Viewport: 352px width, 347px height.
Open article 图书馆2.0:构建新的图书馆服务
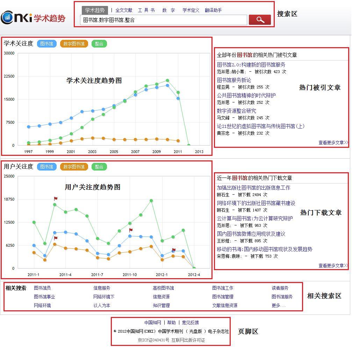251,65
